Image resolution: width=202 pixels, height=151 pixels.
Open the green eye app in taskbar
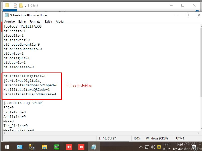coord(57,147)
